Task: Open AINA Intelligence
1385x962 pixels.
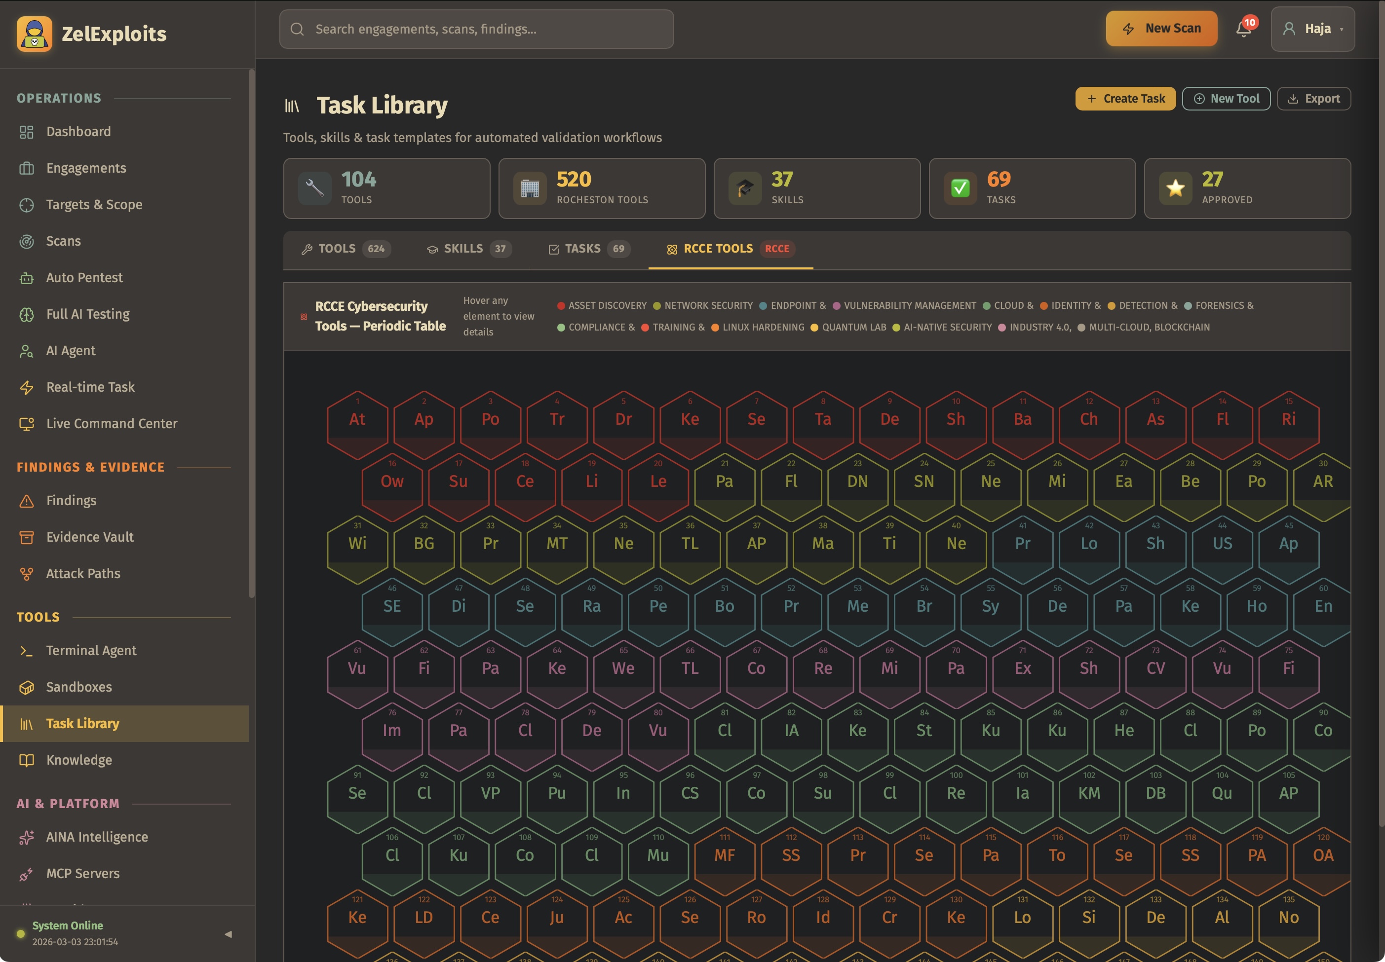Action: (x=96, y=837)
